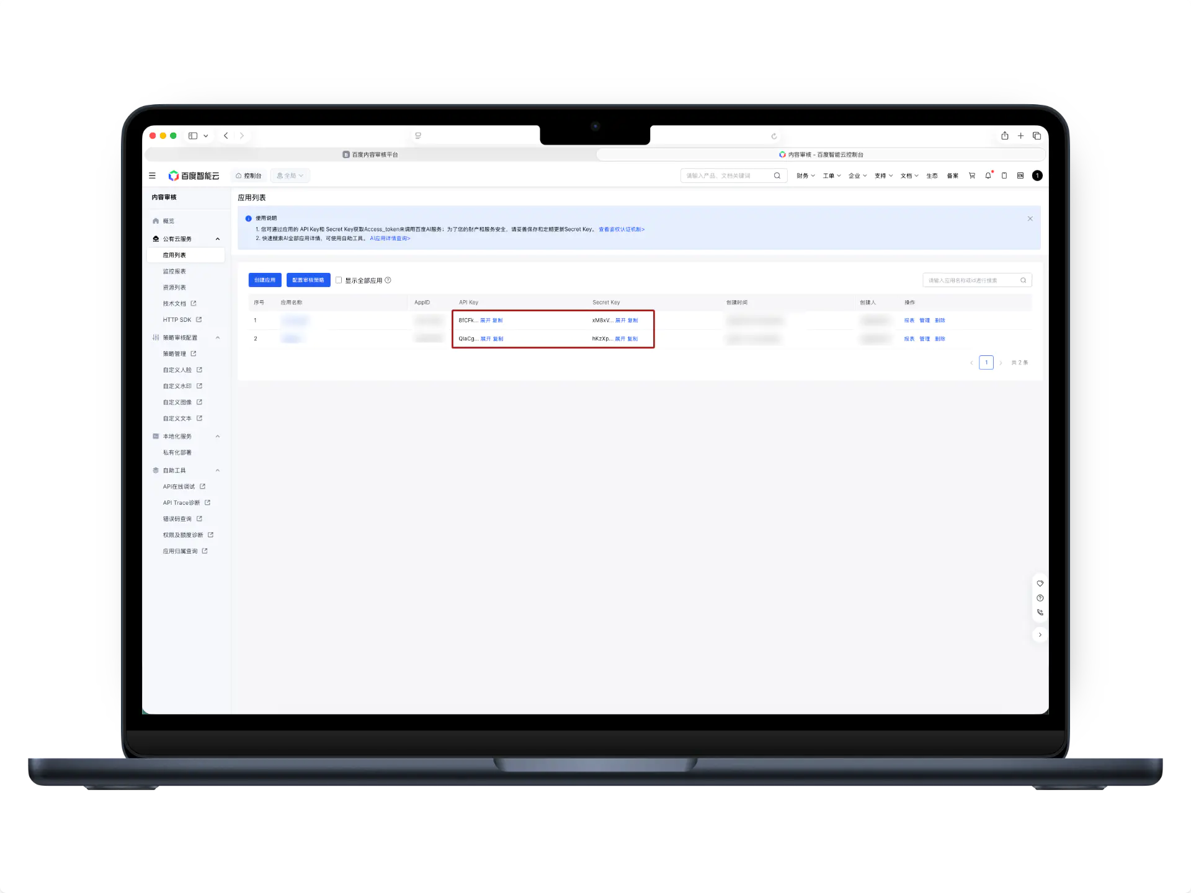Screen dimensions: 1191x893
Task: Open the notifications bell icon
Action: 988,175
